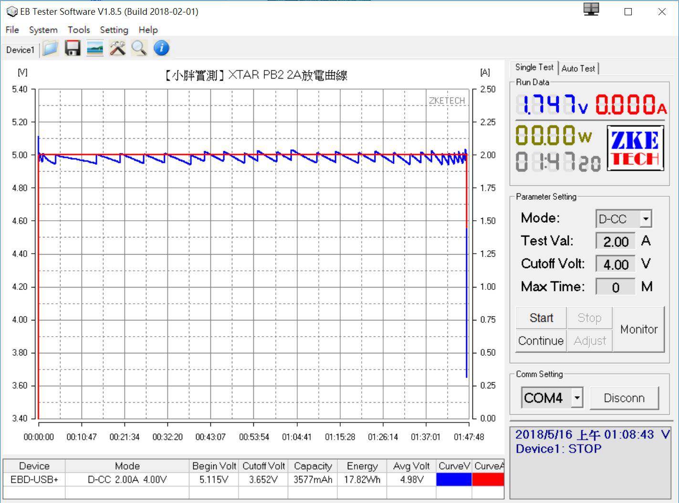The height and width of the screenshot is (503, 679).
Task: Click the magnifying glass zoom icon
Action: pyautogui.click(x=139, y=49)
